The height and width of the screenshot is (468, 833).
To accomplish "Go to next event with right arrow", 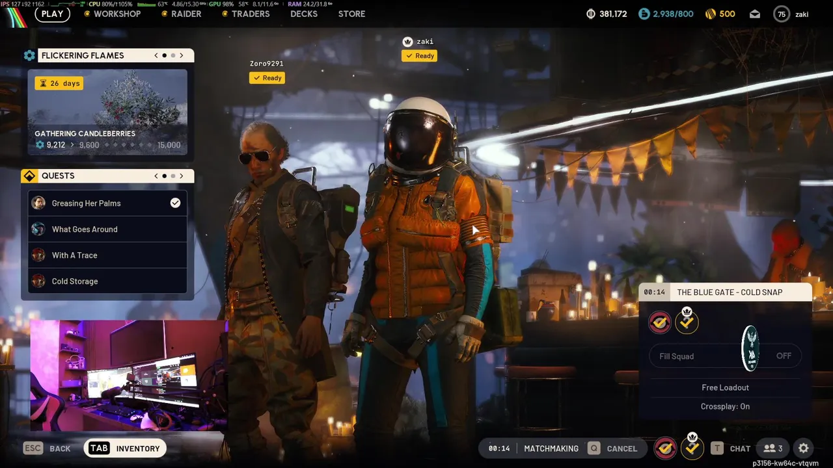I will [182, 55].
